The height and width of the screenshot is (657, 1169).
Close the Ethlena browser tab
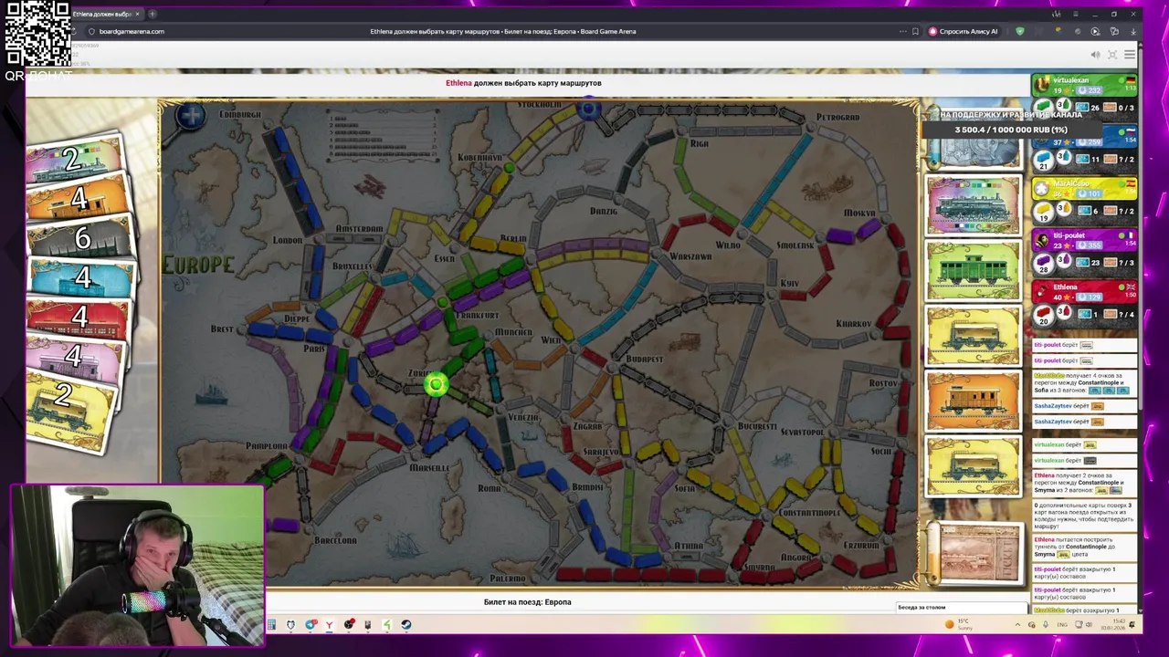[x=137, y=14]
